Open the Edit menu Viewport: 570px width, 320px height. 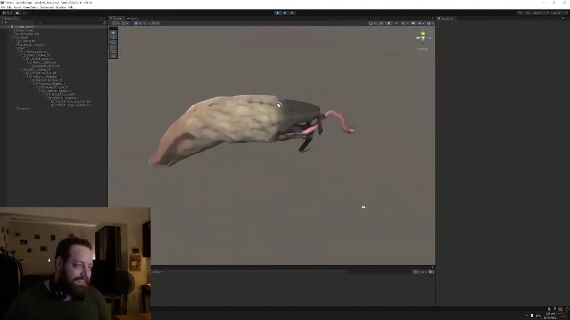tap(9, 8)
